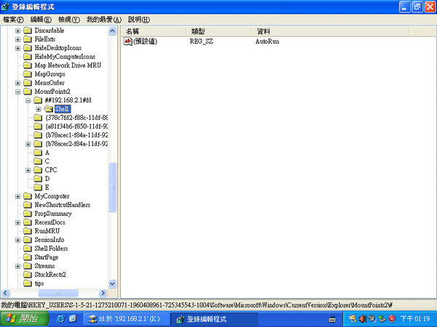Click the tree scroll up arrow
The height and width of the screenshot is (327, 437).
click(112, 31)
